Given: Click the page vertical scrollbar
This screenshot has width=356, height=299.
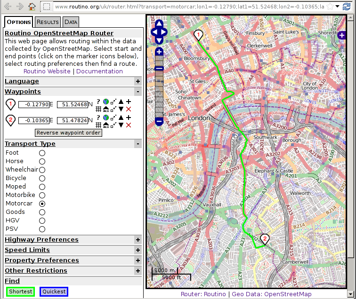Looking at the screenshot, I should coord(351,157).
